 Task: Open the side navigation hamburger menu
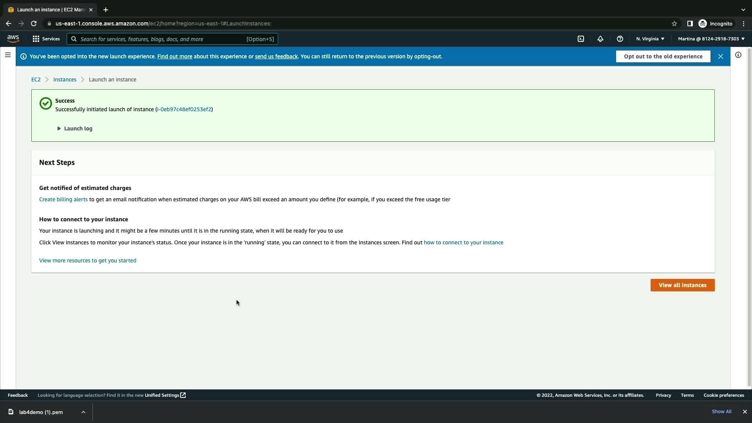click(x=7, y=55)
